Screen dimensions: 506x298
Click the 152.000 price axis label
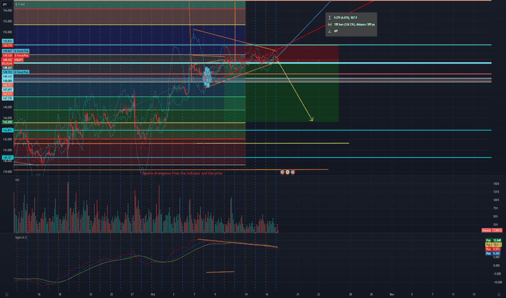pyautogui.click(x=8, y=32)
